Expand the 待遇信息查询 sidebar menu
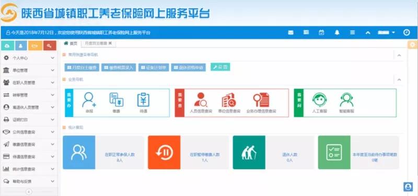Image resolution: width=418 pixels, height=196 pixels. [x=29, y=156]
